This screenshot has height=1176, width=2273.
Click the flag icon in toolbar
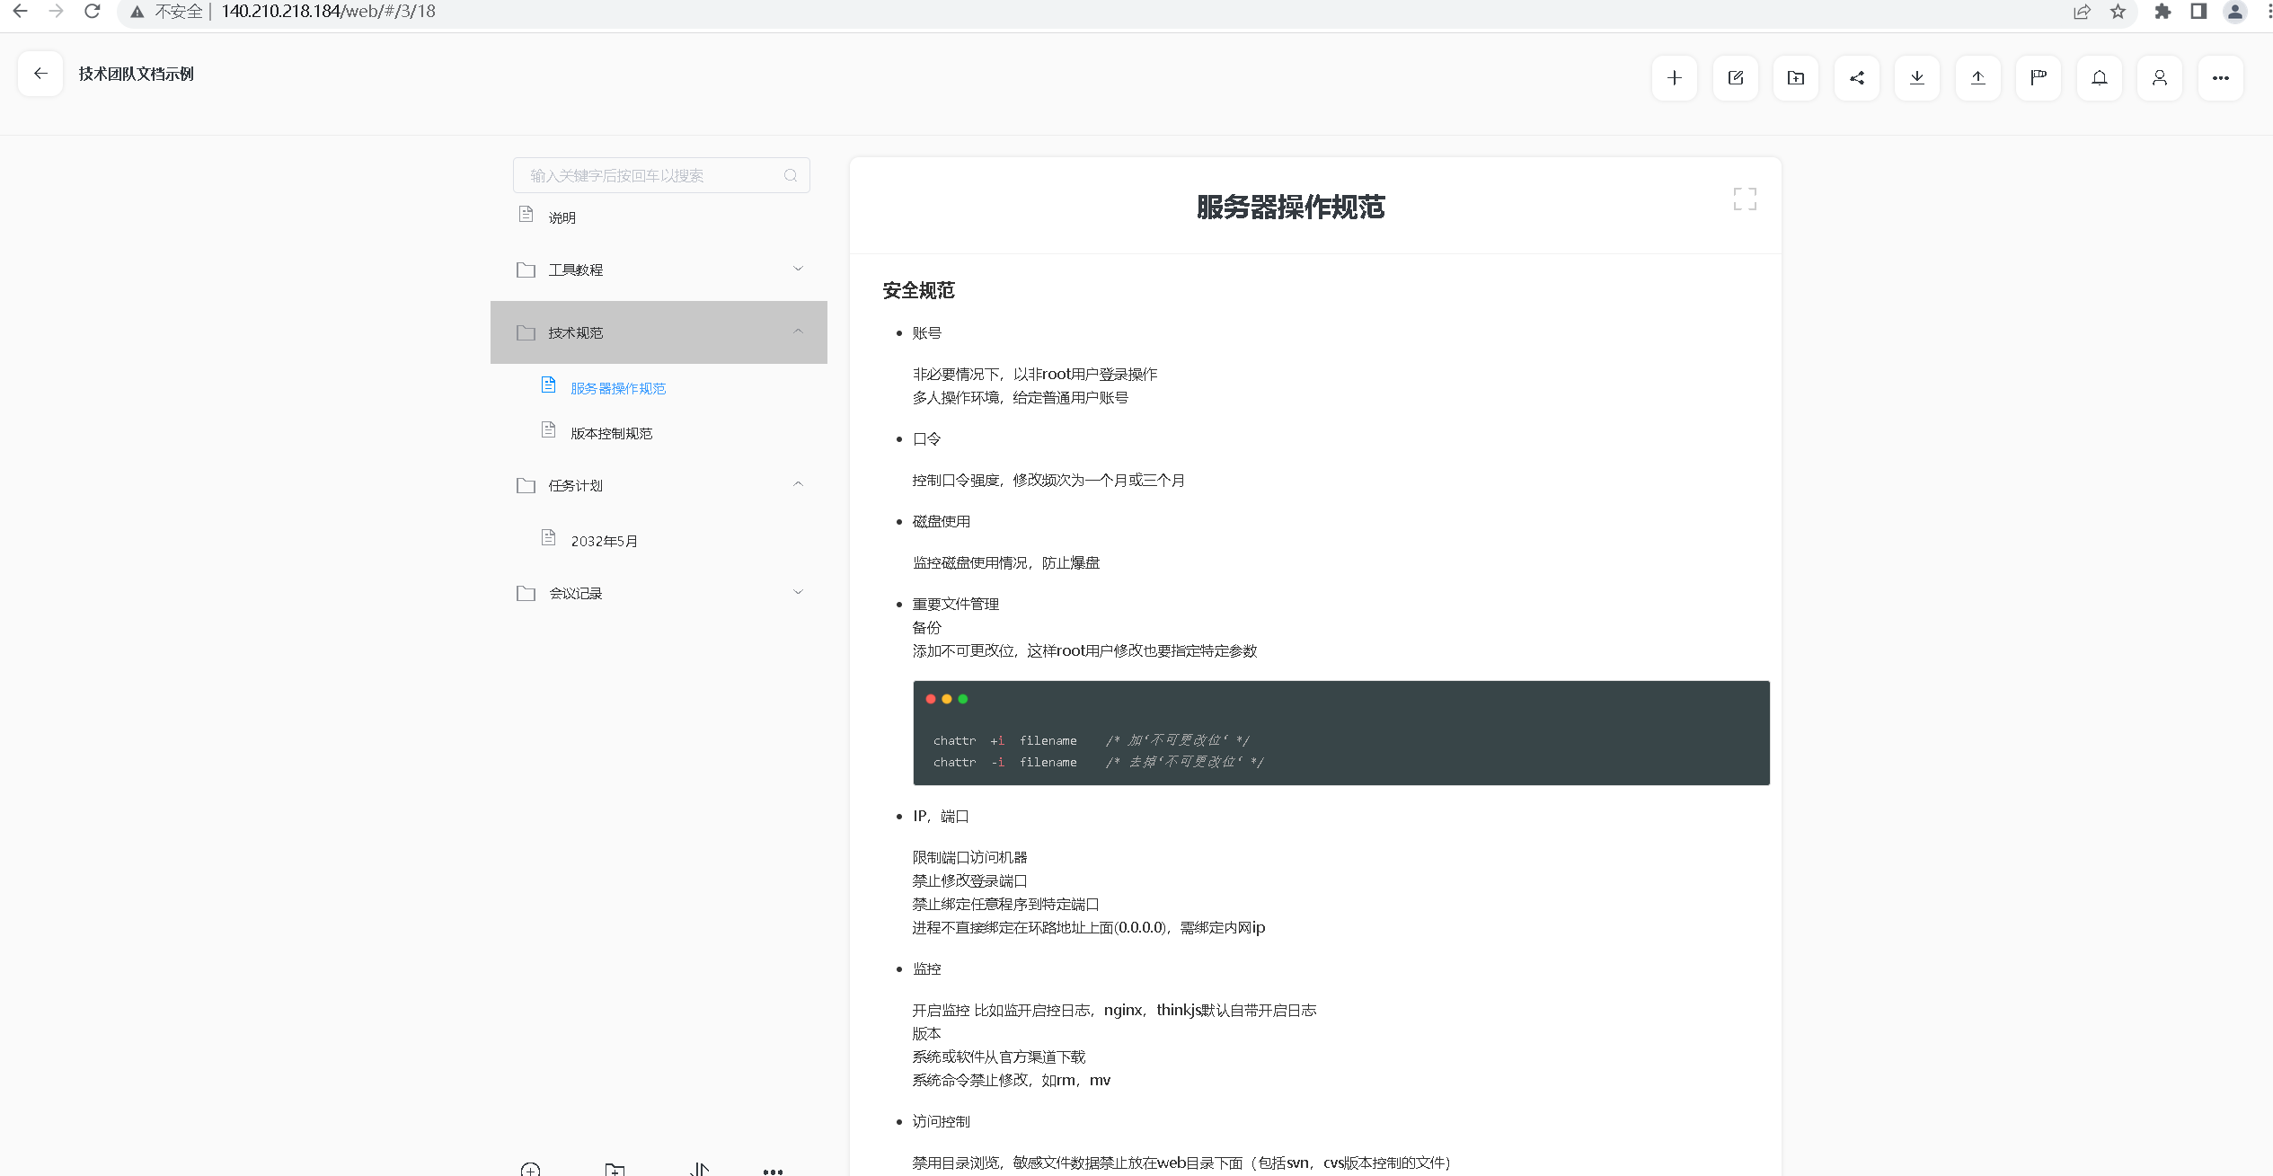click(x=2038, y=78)
